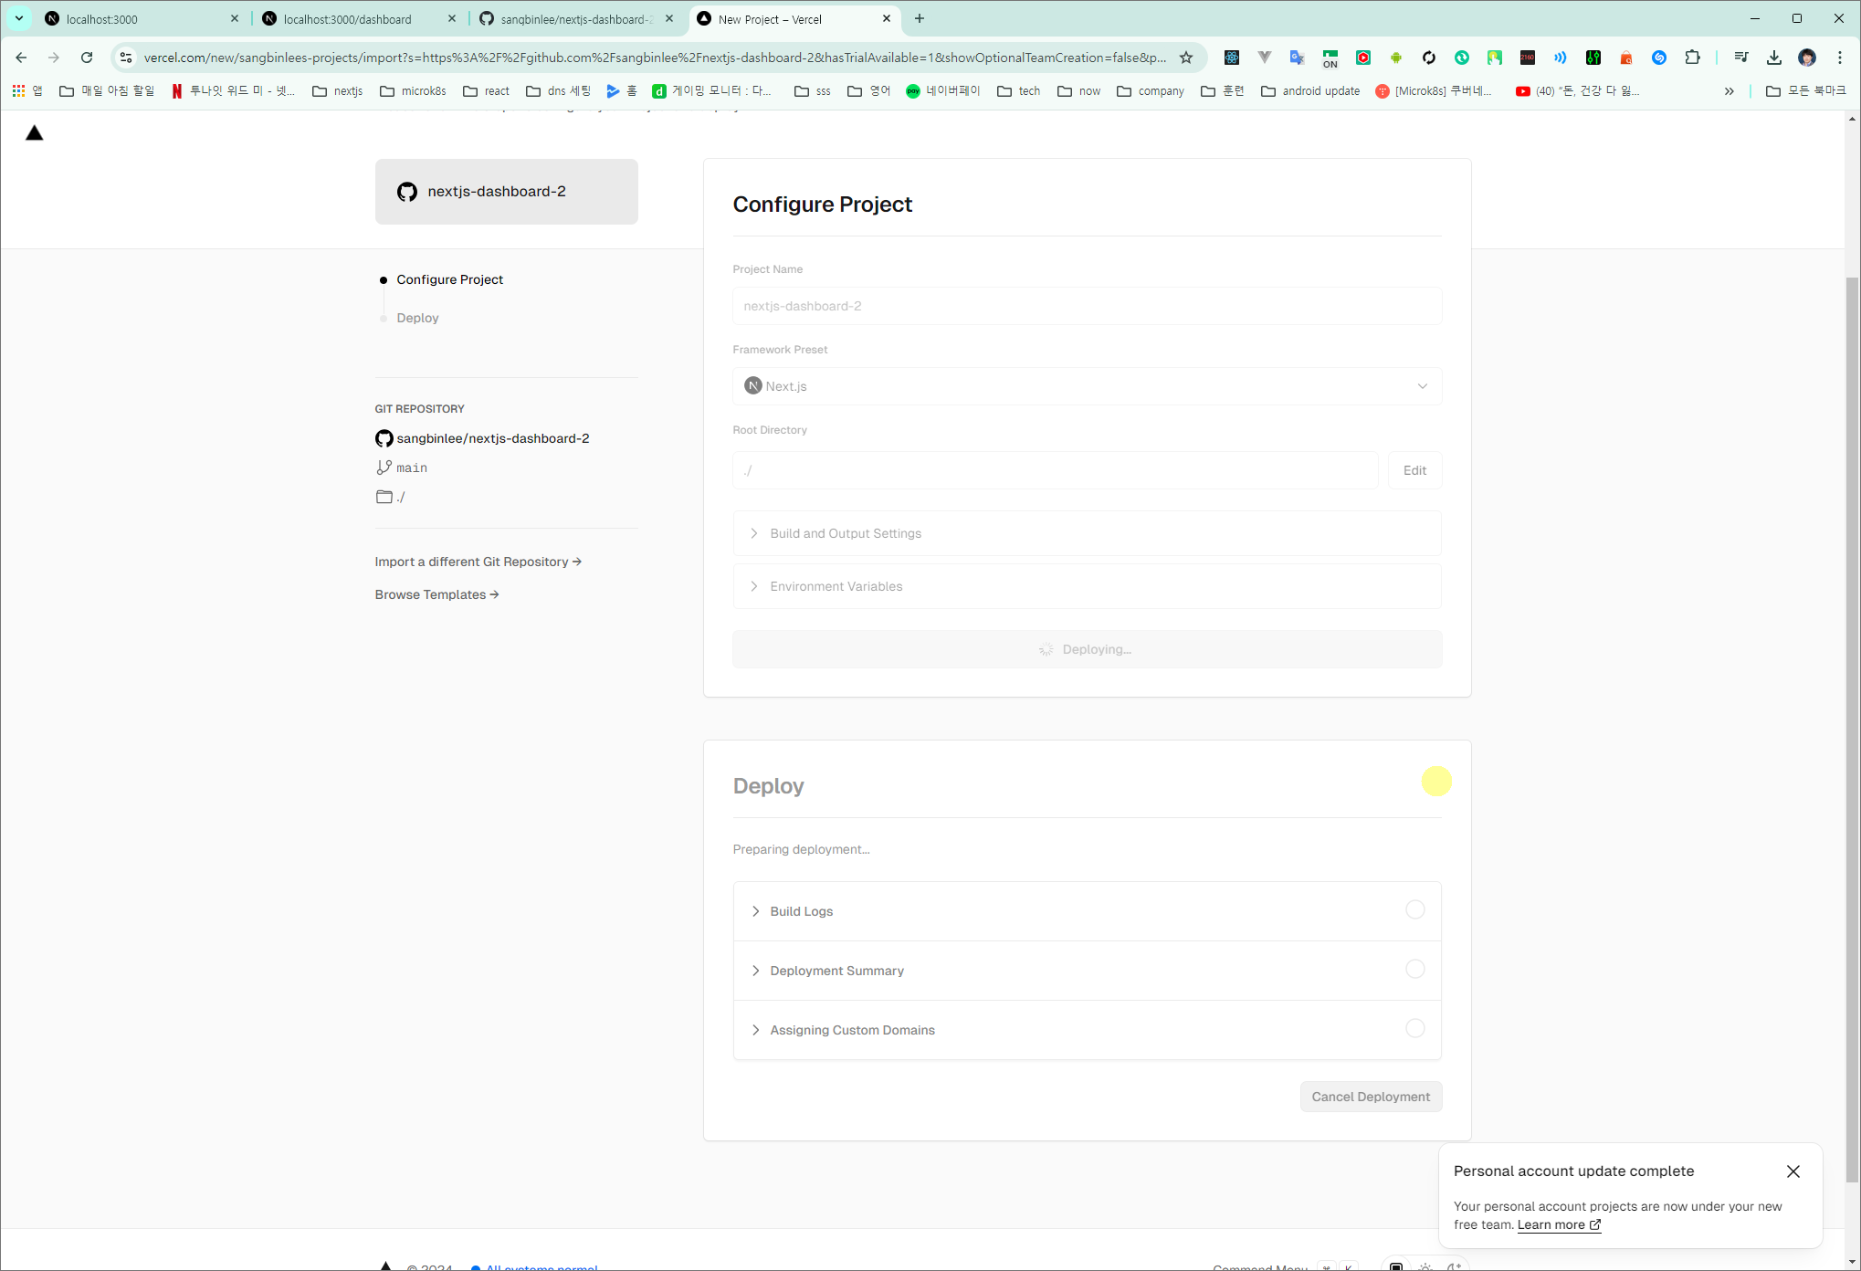The width and height of the screenshot is (1861, 1271).
Task: Click the Build Logs status circle
Action: click(x=1414, y=909)
